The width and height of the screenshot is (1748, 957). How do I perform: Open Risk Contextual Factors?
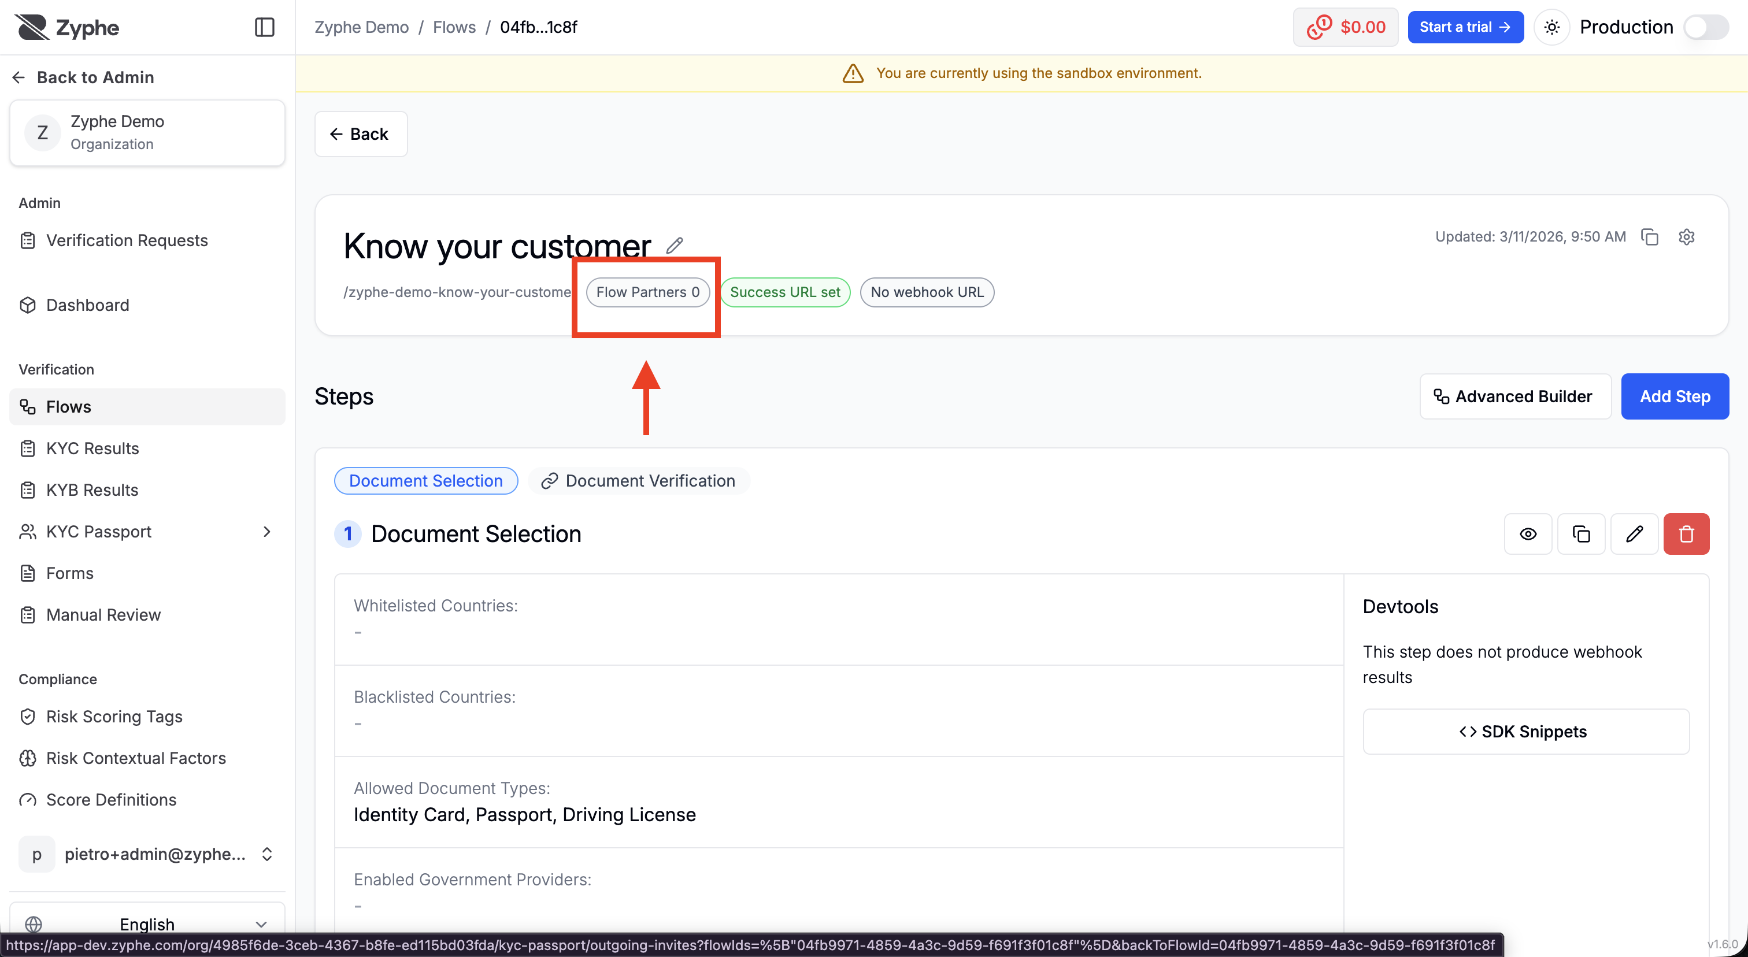(147, 758)
